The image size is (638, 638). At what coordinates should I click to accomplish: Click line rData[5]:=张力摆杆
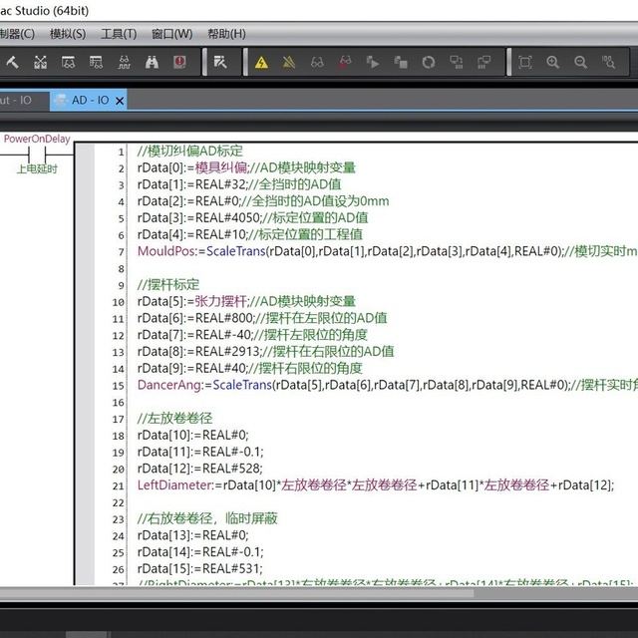[246, 301]
